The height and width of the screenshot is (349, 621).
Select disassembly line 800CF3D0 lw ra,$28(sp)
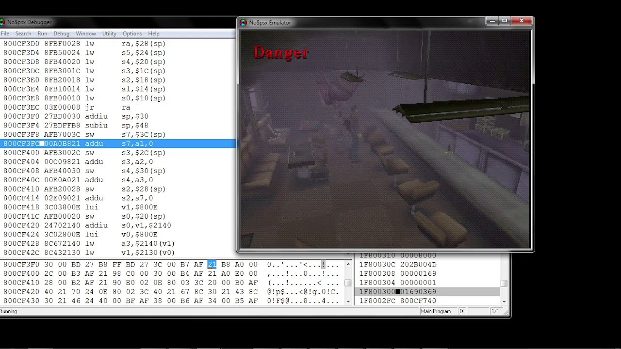(118, 44)
